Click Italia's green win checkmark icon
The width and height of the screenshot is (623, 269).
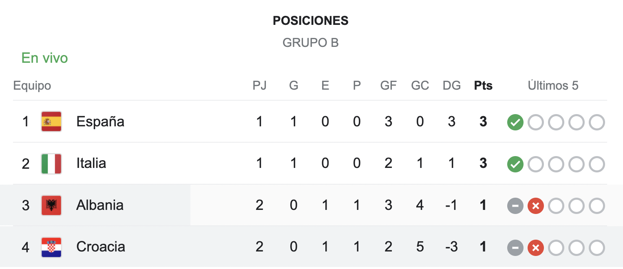pos(515,164)
